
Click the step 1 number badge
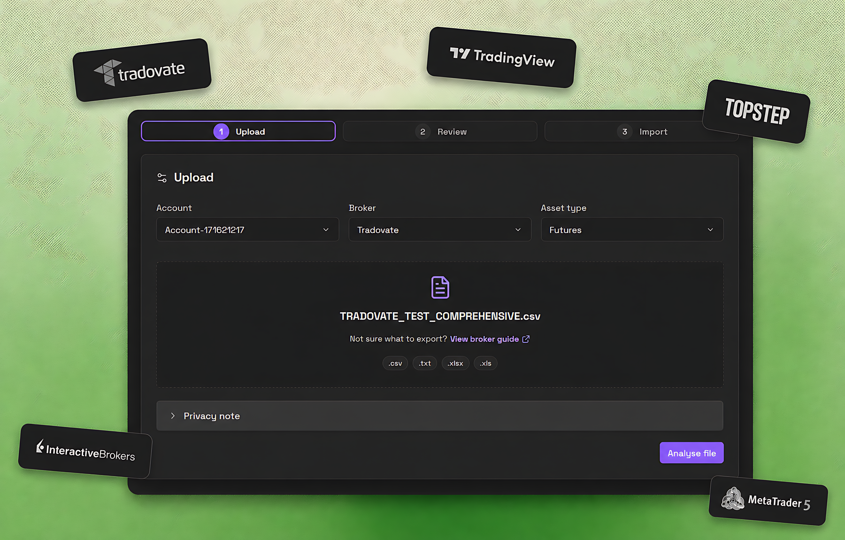tap(221, 131)
